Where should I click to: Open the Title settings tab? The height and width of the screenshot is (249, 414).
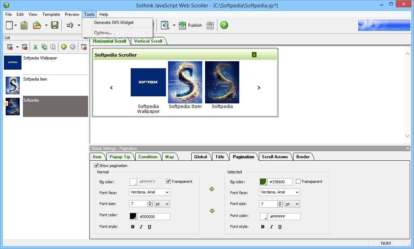tap(220, 157)
